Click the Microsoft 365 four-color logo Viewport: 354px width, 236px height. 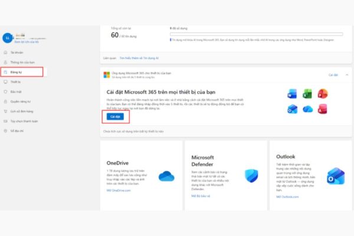point(106,75)
